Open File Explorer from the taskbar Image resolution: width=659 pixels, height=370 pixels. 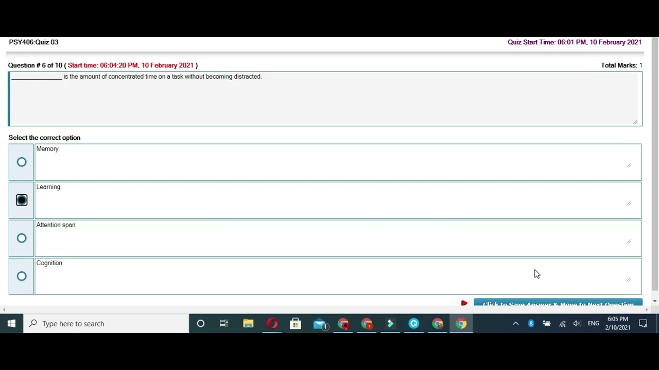tap(248, 324)
